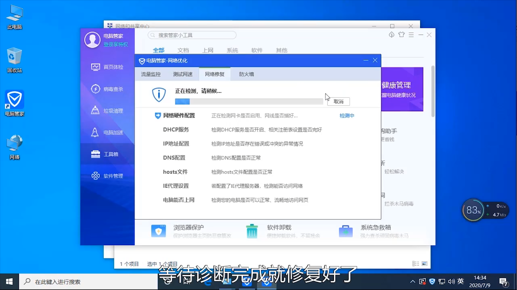The image size is (517, 290).
Task: Click the 浏览器保护 tool icon
Action: coord(158,231)
